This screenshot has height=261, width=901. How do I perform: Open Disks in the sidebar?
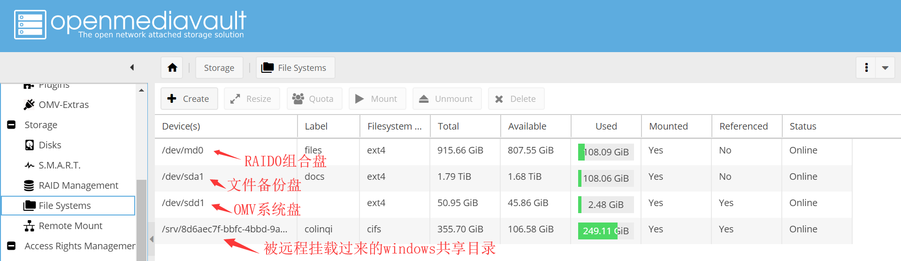pos(50,145)
